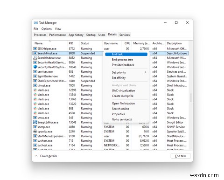The height and width of the screenshot is (180, 224).
Task: Select the SnagitEditor.exe row name
Action: 48,122
